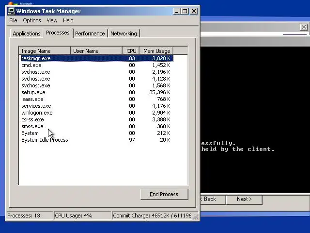The image size is (310, 233).
Task: Click the 97 CPU value for idle process
Action: (132, 140)
